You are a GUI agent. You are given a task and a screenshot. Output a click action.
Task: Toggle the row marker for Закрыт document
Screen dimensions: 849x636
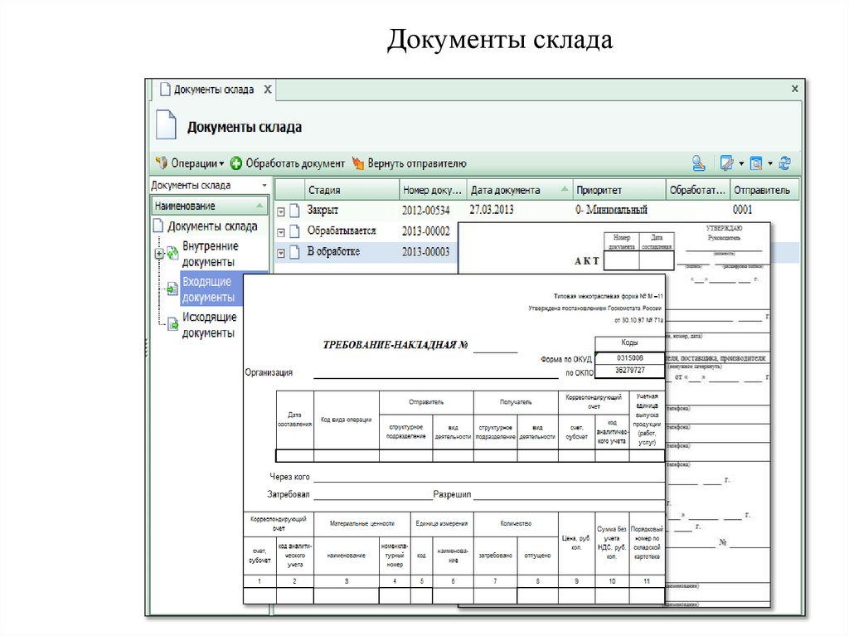coord(281,211)
